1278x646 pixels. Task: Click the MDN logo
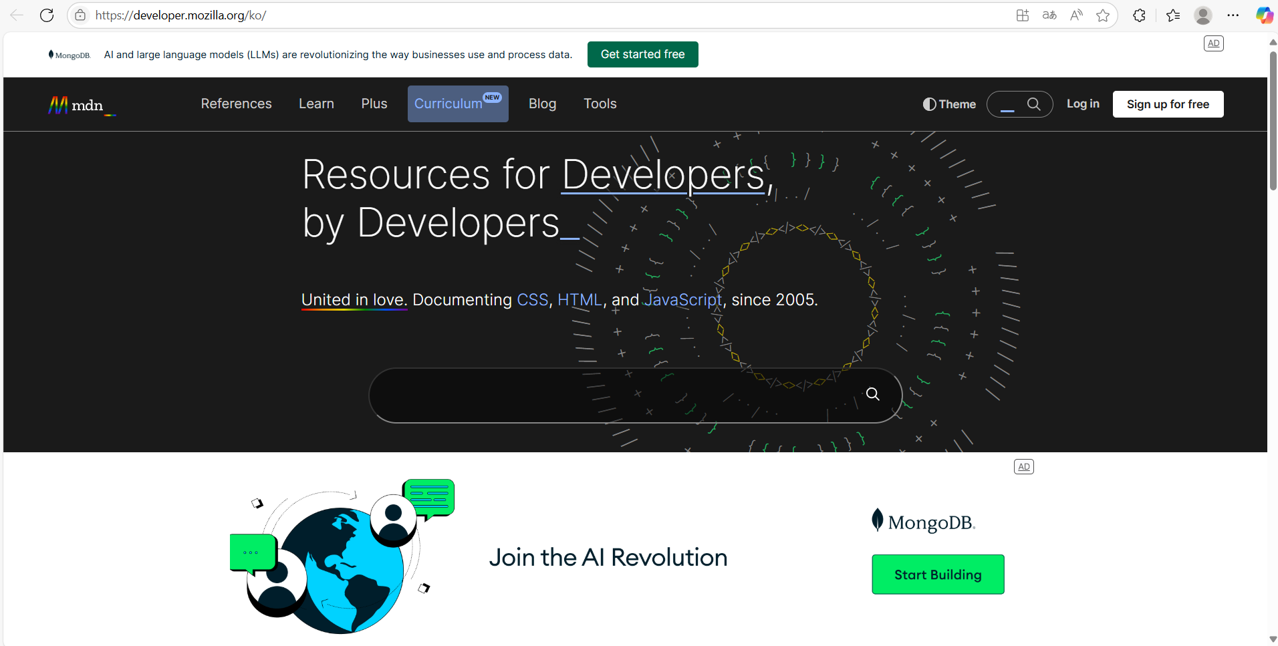click(82, 105)
